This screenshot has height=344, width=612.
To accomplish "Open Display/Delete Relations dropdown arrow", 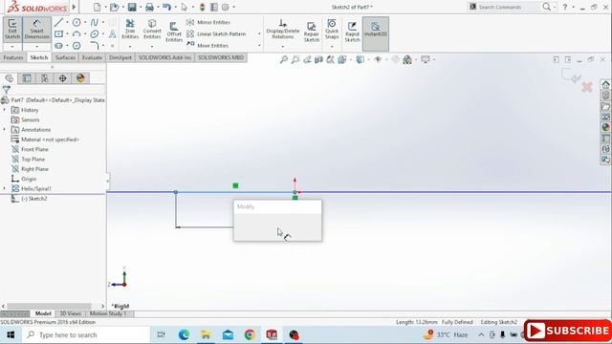I will tap(283, 47).
